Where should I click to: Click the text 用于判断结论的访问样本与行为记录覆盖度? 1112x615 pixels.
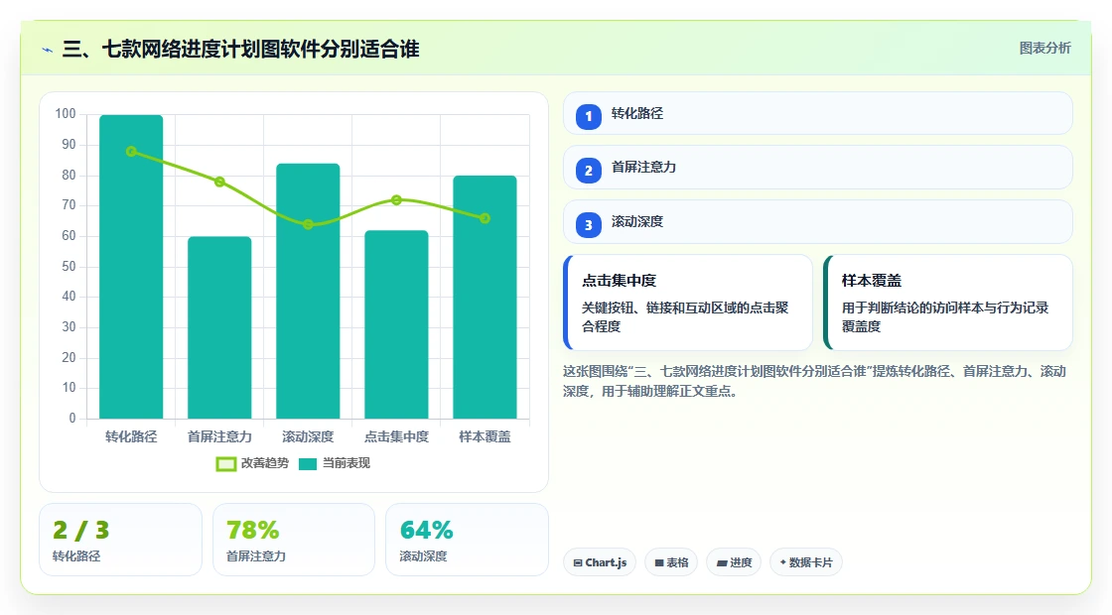[945, 316]
